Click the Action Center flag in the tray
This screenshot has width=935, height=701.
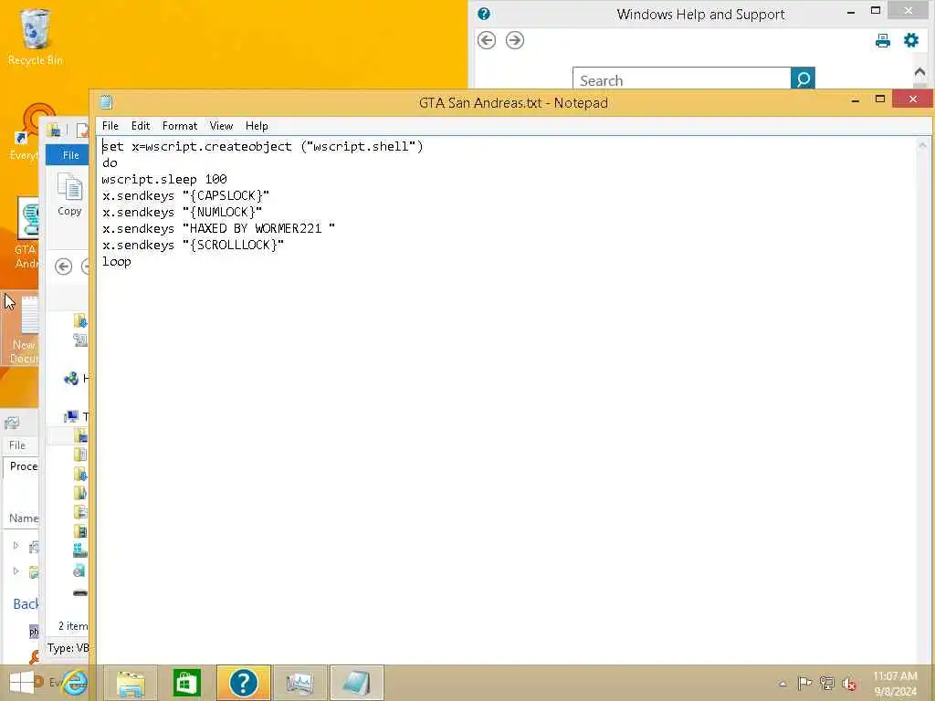coord(804,683)
